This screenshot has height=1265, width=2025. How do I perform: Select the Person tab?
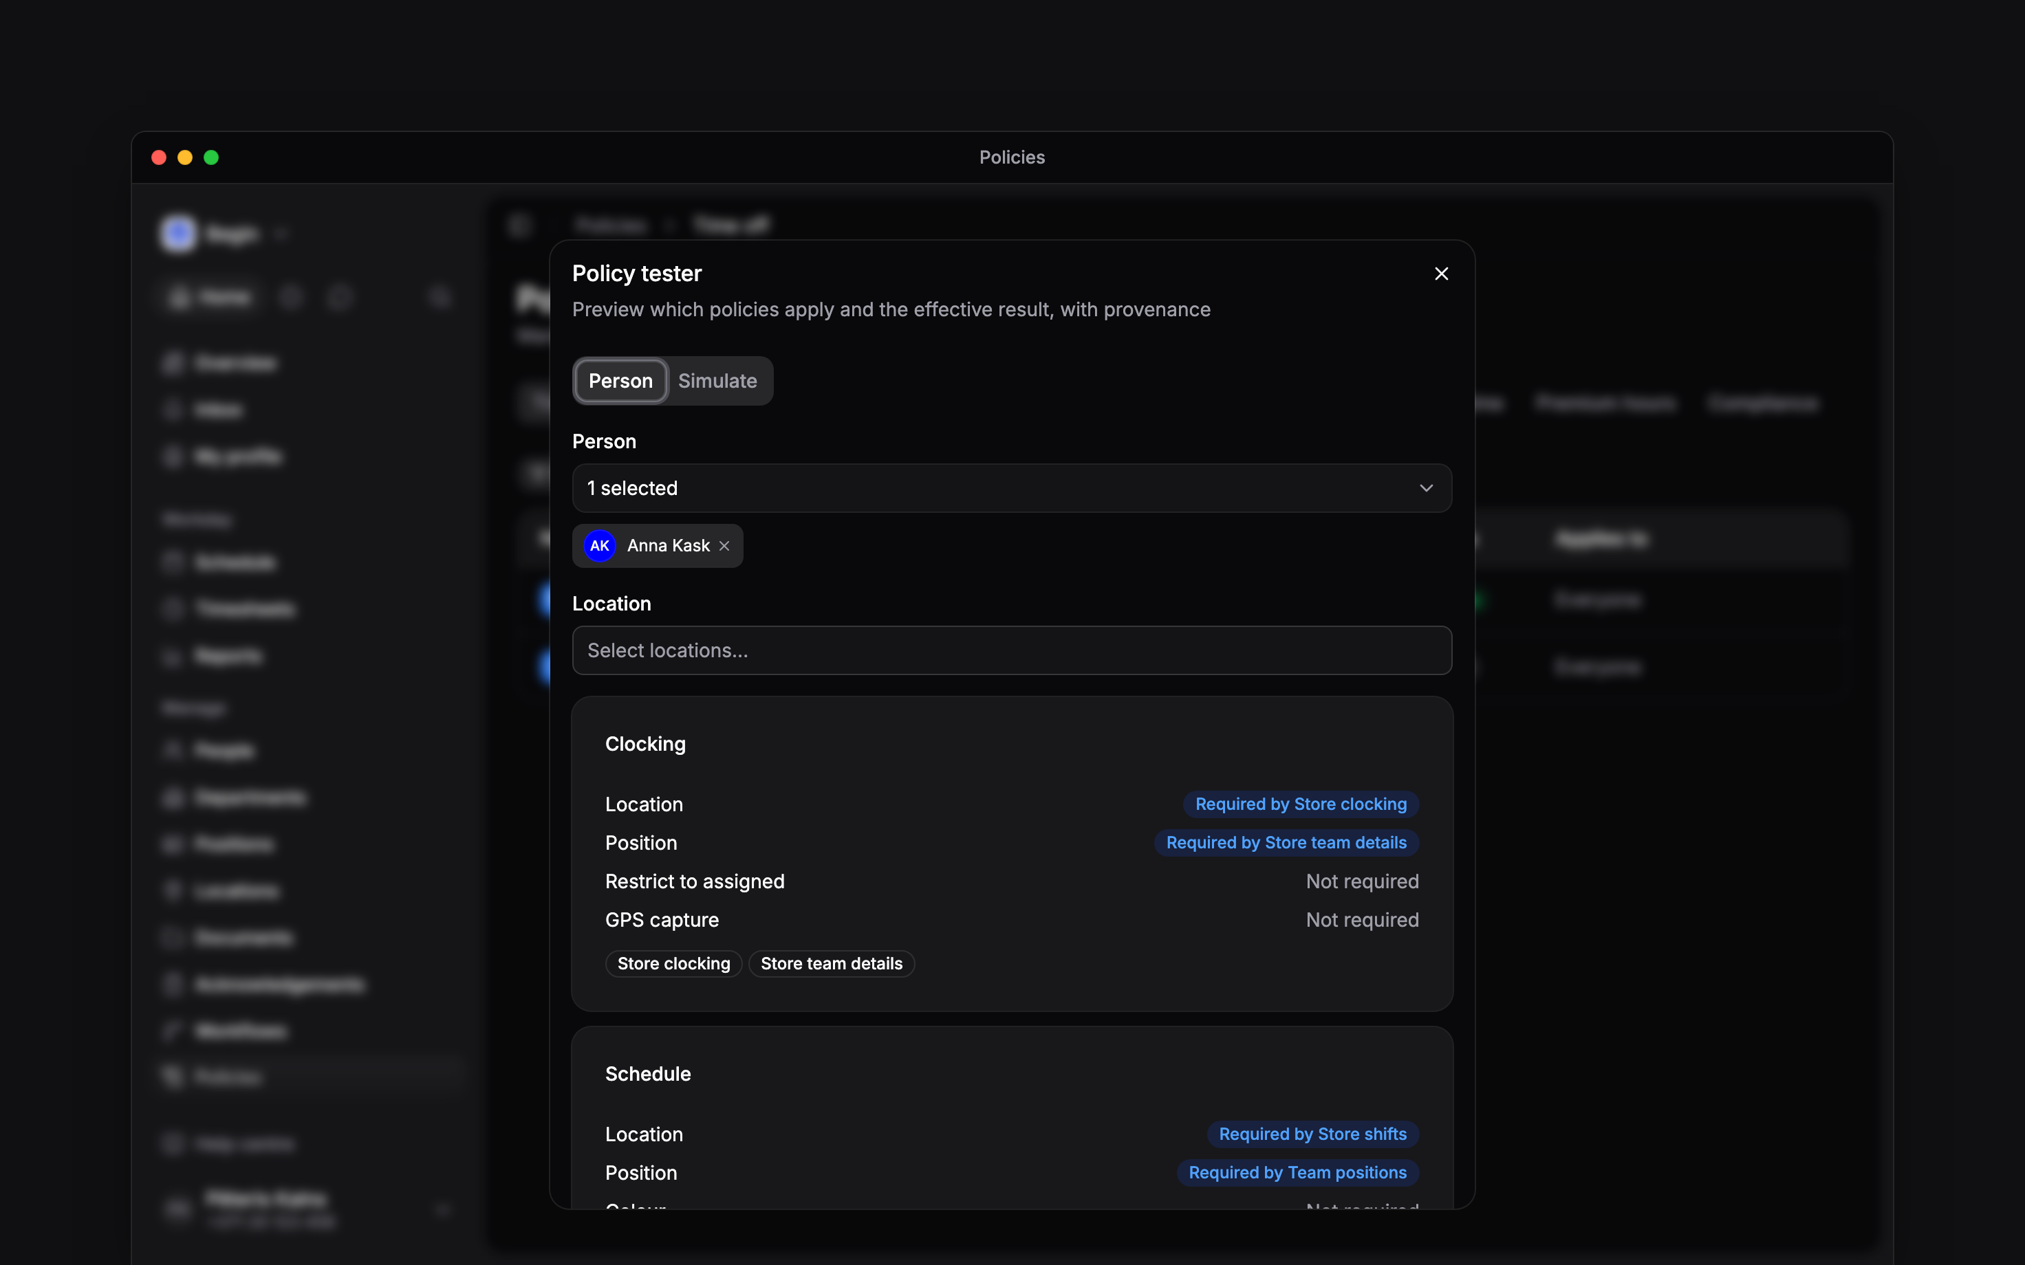click(620, 381)
